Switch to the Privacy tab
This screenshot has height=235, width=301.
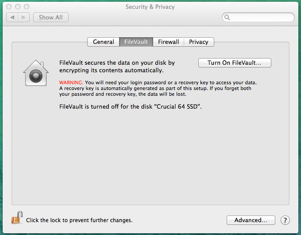[x=198, y=42]
